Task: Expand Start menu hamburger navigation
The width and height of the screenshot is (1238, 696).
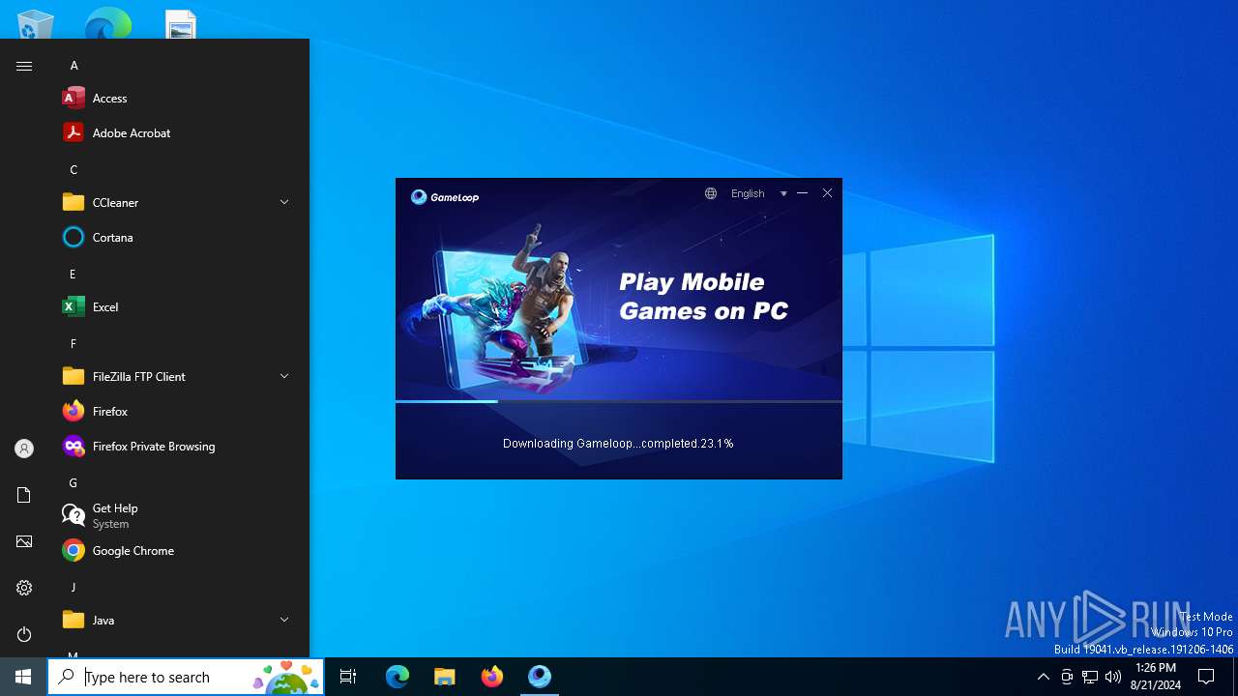Action: tap(24, 66)
